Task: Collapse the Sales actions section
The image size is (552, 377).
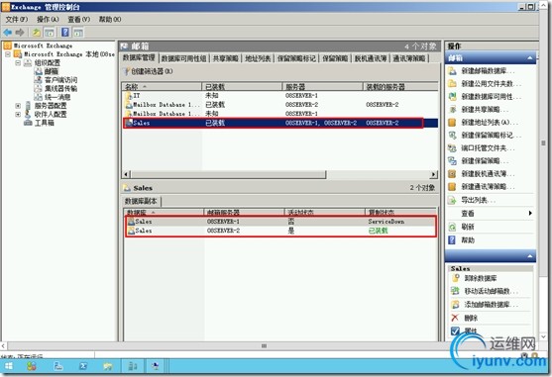Action: pyautogui.click(x=530, y=256)
